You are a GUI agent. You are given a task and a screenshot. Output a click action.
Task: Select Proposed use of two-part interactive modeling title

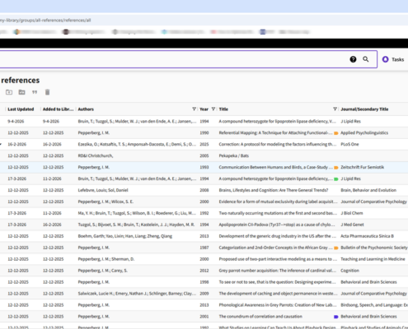278,259
